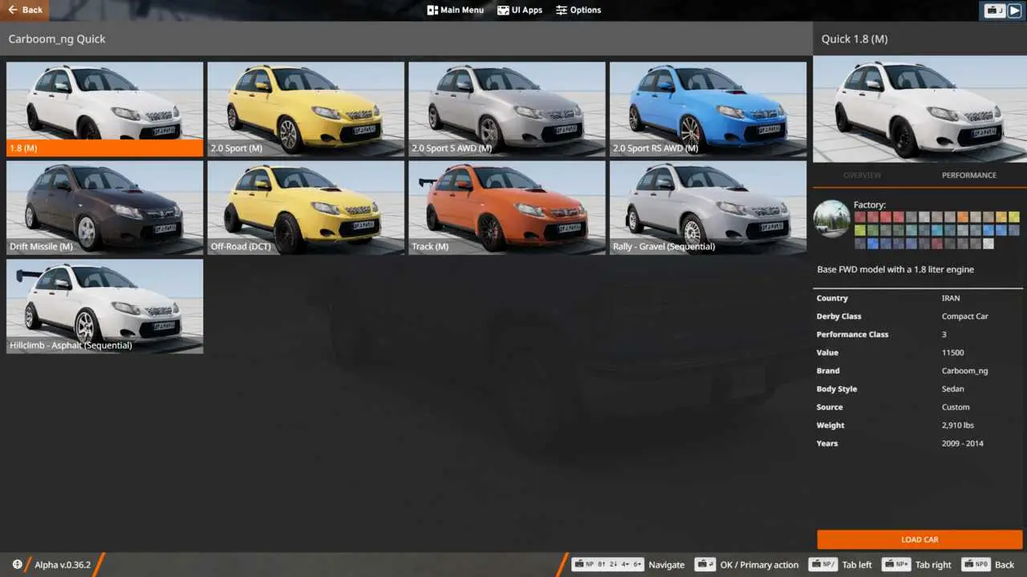This screenshot has width=1027, height=577.
Task: Click the Derby Class value Compact Car
Action: (964, 317)
